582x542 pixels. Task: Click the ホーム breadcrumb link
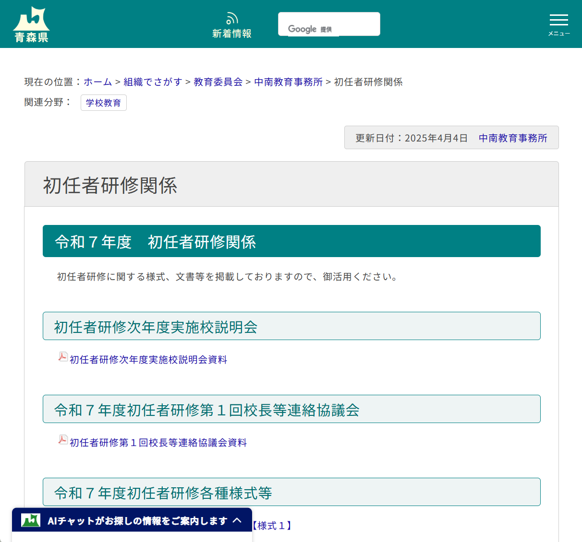tap(97, 82)
